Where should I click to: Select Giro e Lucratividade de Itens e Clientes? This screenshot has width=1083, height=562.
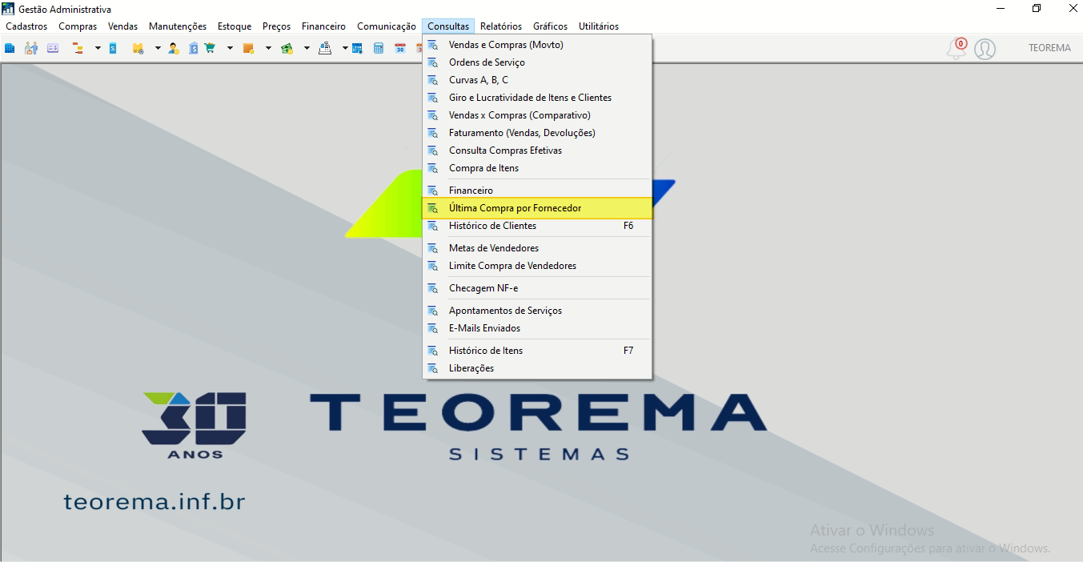coord(538,98)
